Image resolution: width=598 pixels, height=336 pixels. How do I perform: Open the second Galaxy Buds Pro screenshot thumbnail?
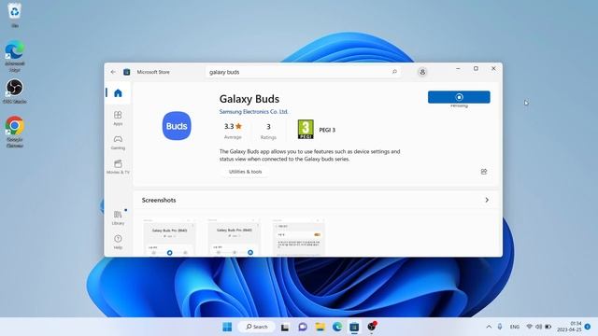tap(234, 237)
